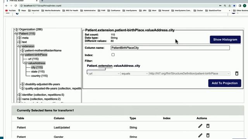This screenshot has height=139, width=248.
Task: Open the Confluence bookmarks folder
Action: pos(114,10)
